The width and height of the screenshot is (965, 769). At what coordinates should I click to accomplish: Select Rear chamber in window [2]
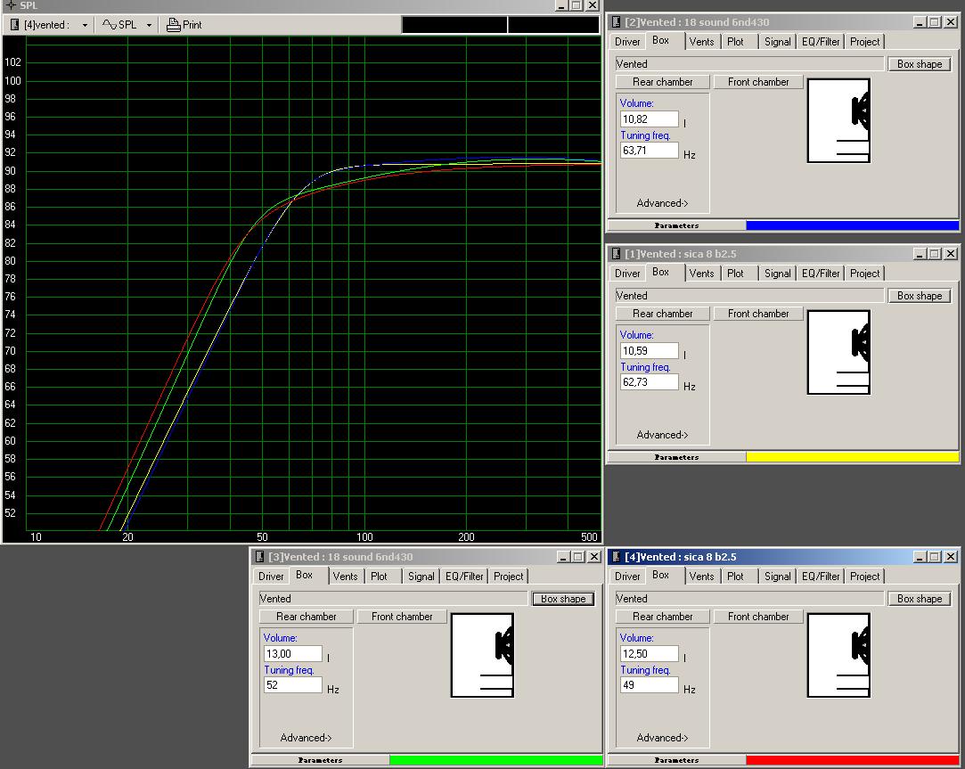(x=663, y=82)
